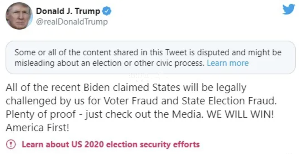Click the America First! line
Screen dimensions: 299x154
37,128
